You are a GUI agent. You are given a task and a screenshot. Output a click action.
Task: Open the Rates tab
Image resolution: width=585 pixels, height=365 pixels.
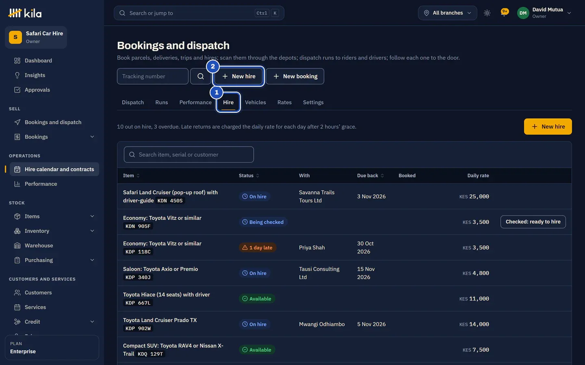pos(284,103)
